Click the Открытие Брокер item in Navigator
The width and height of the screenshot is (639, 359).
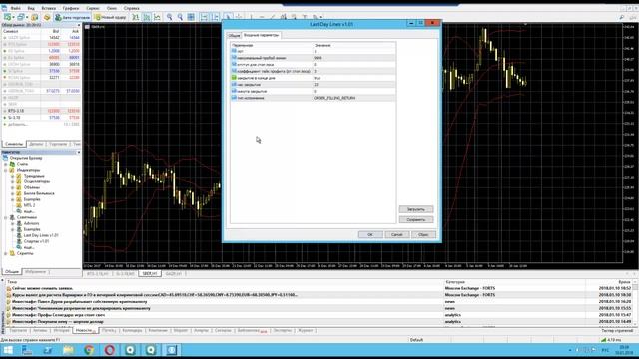(x=26, y=158)
